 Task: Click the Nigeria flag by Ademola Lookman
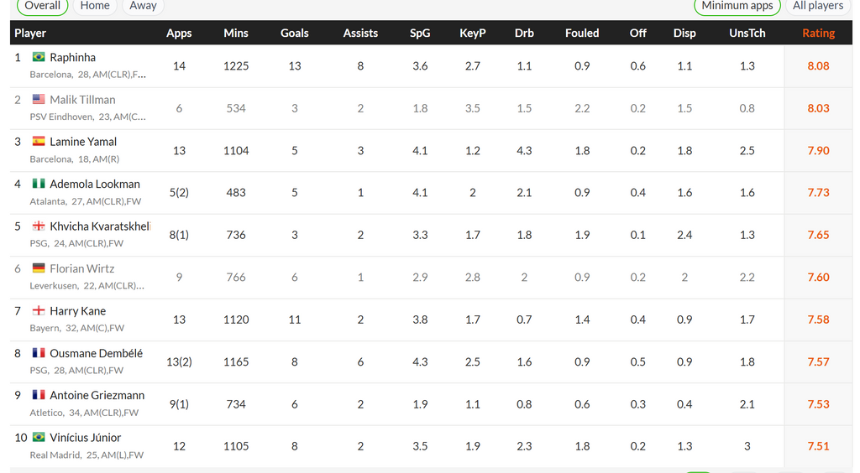38,184
